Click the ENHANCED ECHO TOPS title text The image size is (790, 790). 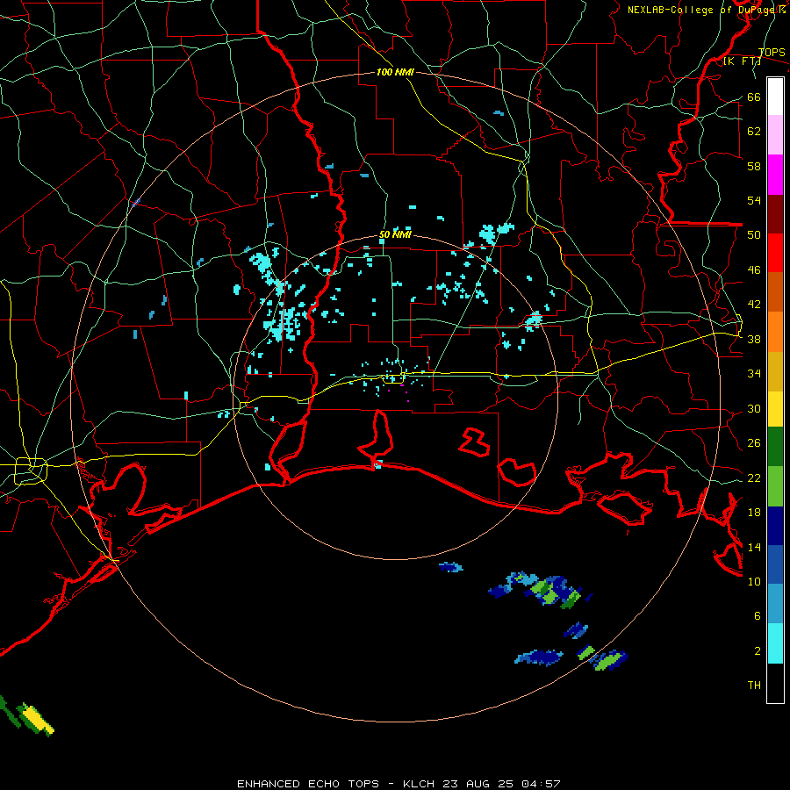coord(308,784)
